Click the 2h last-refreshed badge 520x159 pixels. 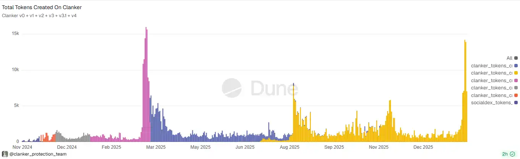coord(505,154)
